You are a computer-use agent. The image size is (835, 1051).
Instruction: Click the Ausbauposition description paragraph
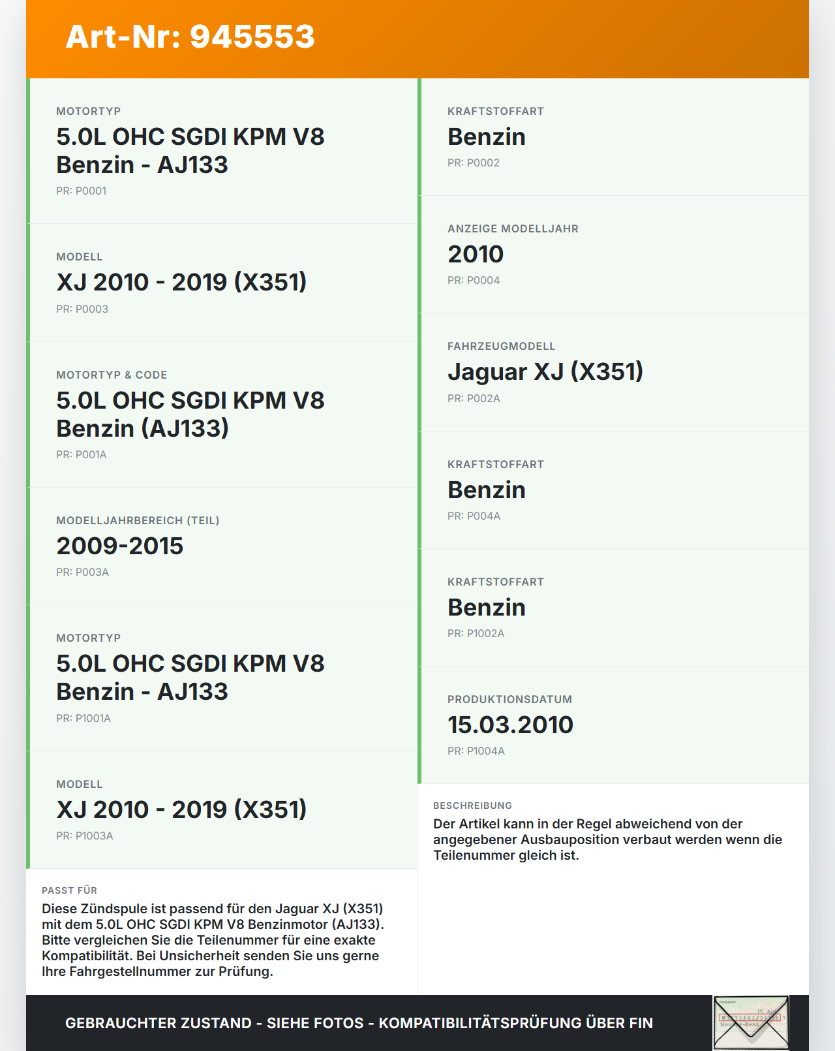pyautogui.click(x=607, y=839)
